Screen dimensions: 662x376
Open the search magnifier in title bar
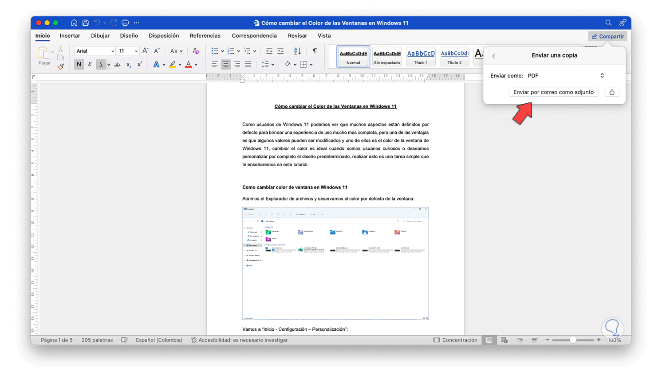tap(608, 23)
